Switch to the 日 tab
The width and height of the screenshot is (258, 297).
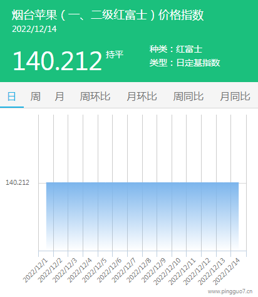click(x=12, y=96)
